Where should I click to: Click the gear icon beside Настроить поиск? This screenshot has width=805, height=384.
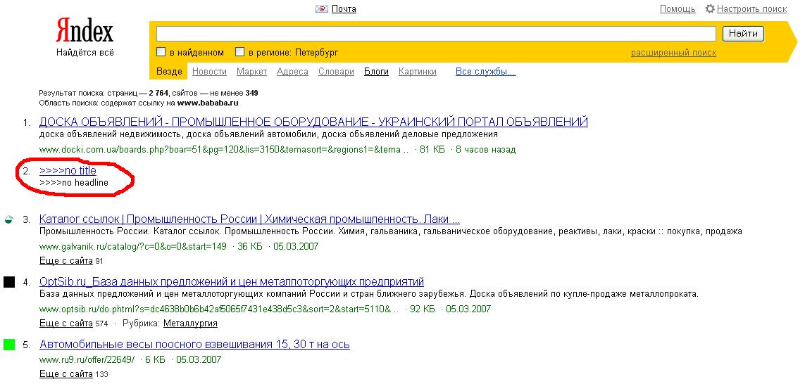[710, 9]
